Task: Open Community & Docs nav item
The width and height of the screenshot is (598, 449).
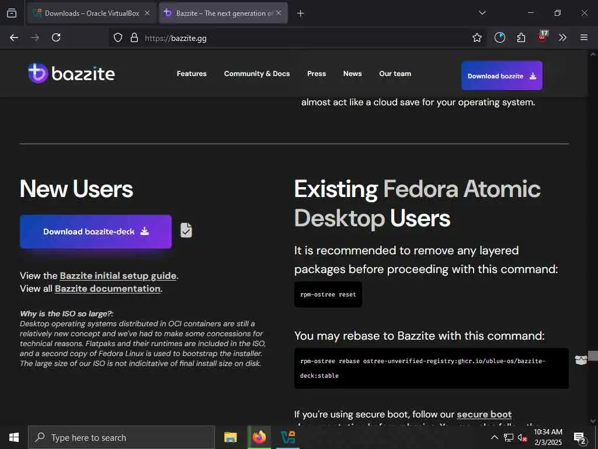Action: pos(257,74)
